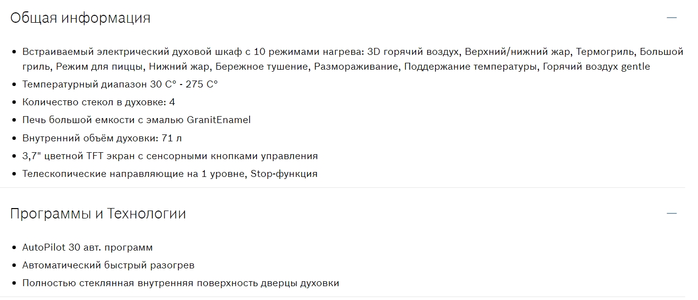Click the Stop-функция text
This screenshot has height=300, width=698.
[284, 174]
